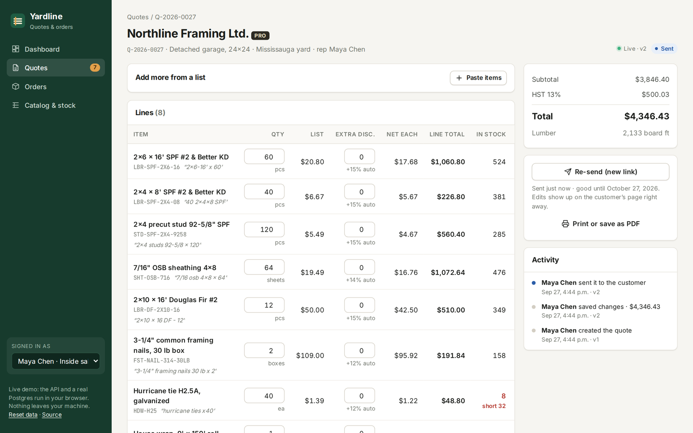Click SKU FST-NAIL-314-30LB
693x433 pixels.
pos(162,360)
